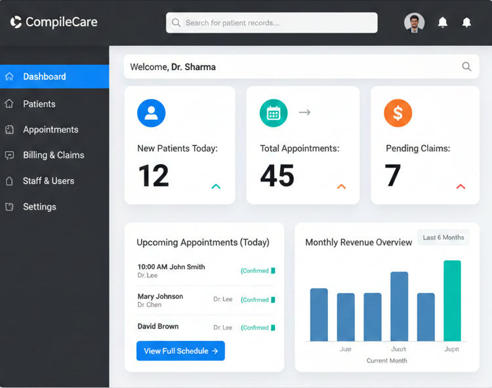Click the search magnifier in the patient records bar
This screenshot has width=492, height=388.
(176, 23)
